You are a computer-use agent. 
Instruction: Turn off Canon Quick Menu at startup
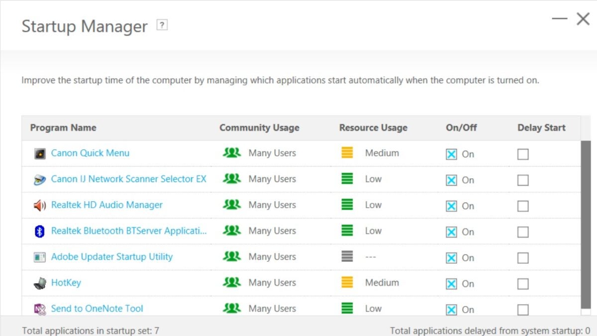pyautogui.click(x=451, y=154)
